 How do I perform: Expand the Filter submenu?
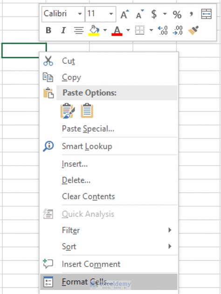click(109, 230)
